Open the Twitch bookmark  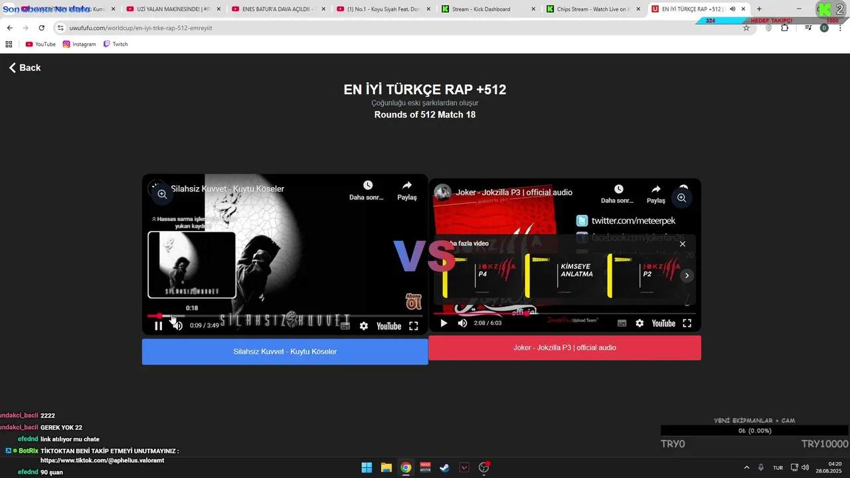[116, 44]
